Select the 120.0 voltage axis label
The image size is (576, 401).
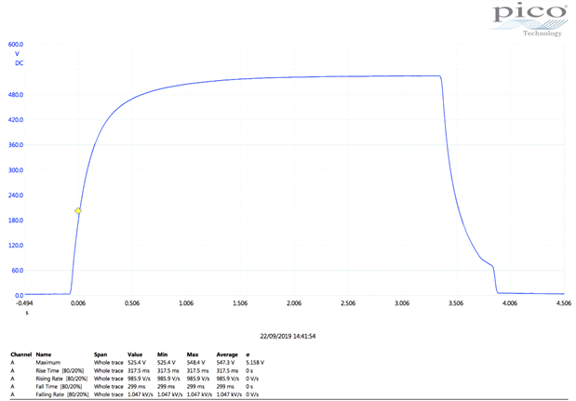[16, 246]
